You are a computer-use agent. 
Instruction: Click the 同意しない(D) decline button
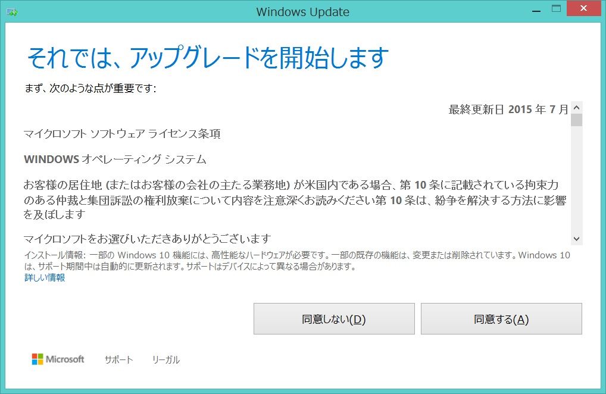point(334,318)
